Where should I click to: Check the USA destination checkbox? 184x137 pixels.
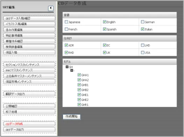coord(143,52)
